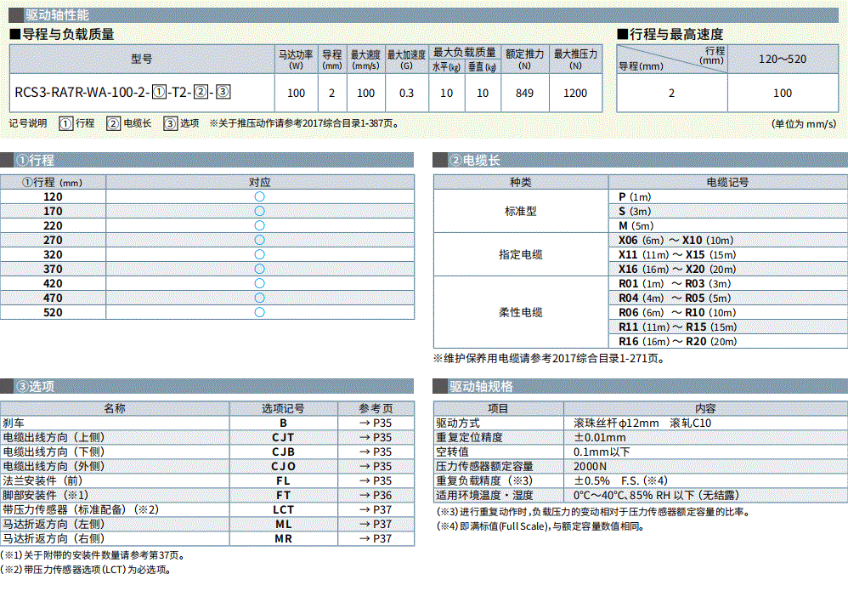Click the 驱动方式 spec label
Screen dimensions: 848x591
(x=458, y=423)
